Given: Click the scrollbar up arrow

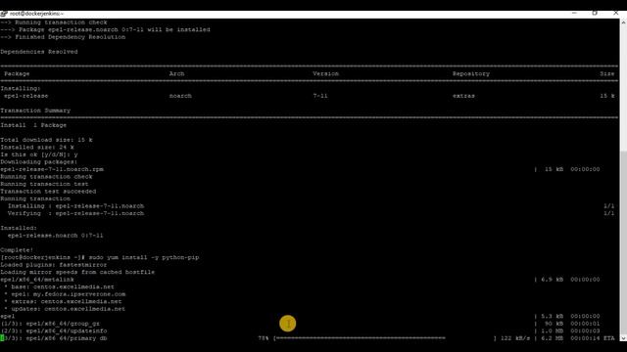Looking at the screenshot, I should 623,22.
